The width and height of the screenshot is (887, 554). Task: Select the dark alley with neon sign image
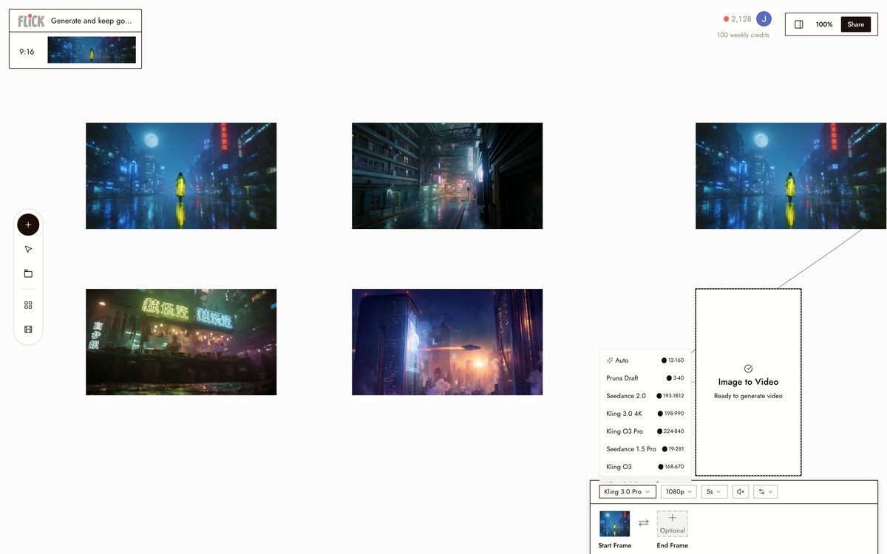coord(447,176)
